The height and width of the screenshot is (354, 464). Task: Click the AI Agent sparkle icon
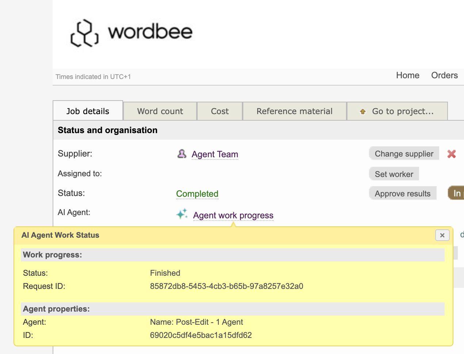coord(182,214)
